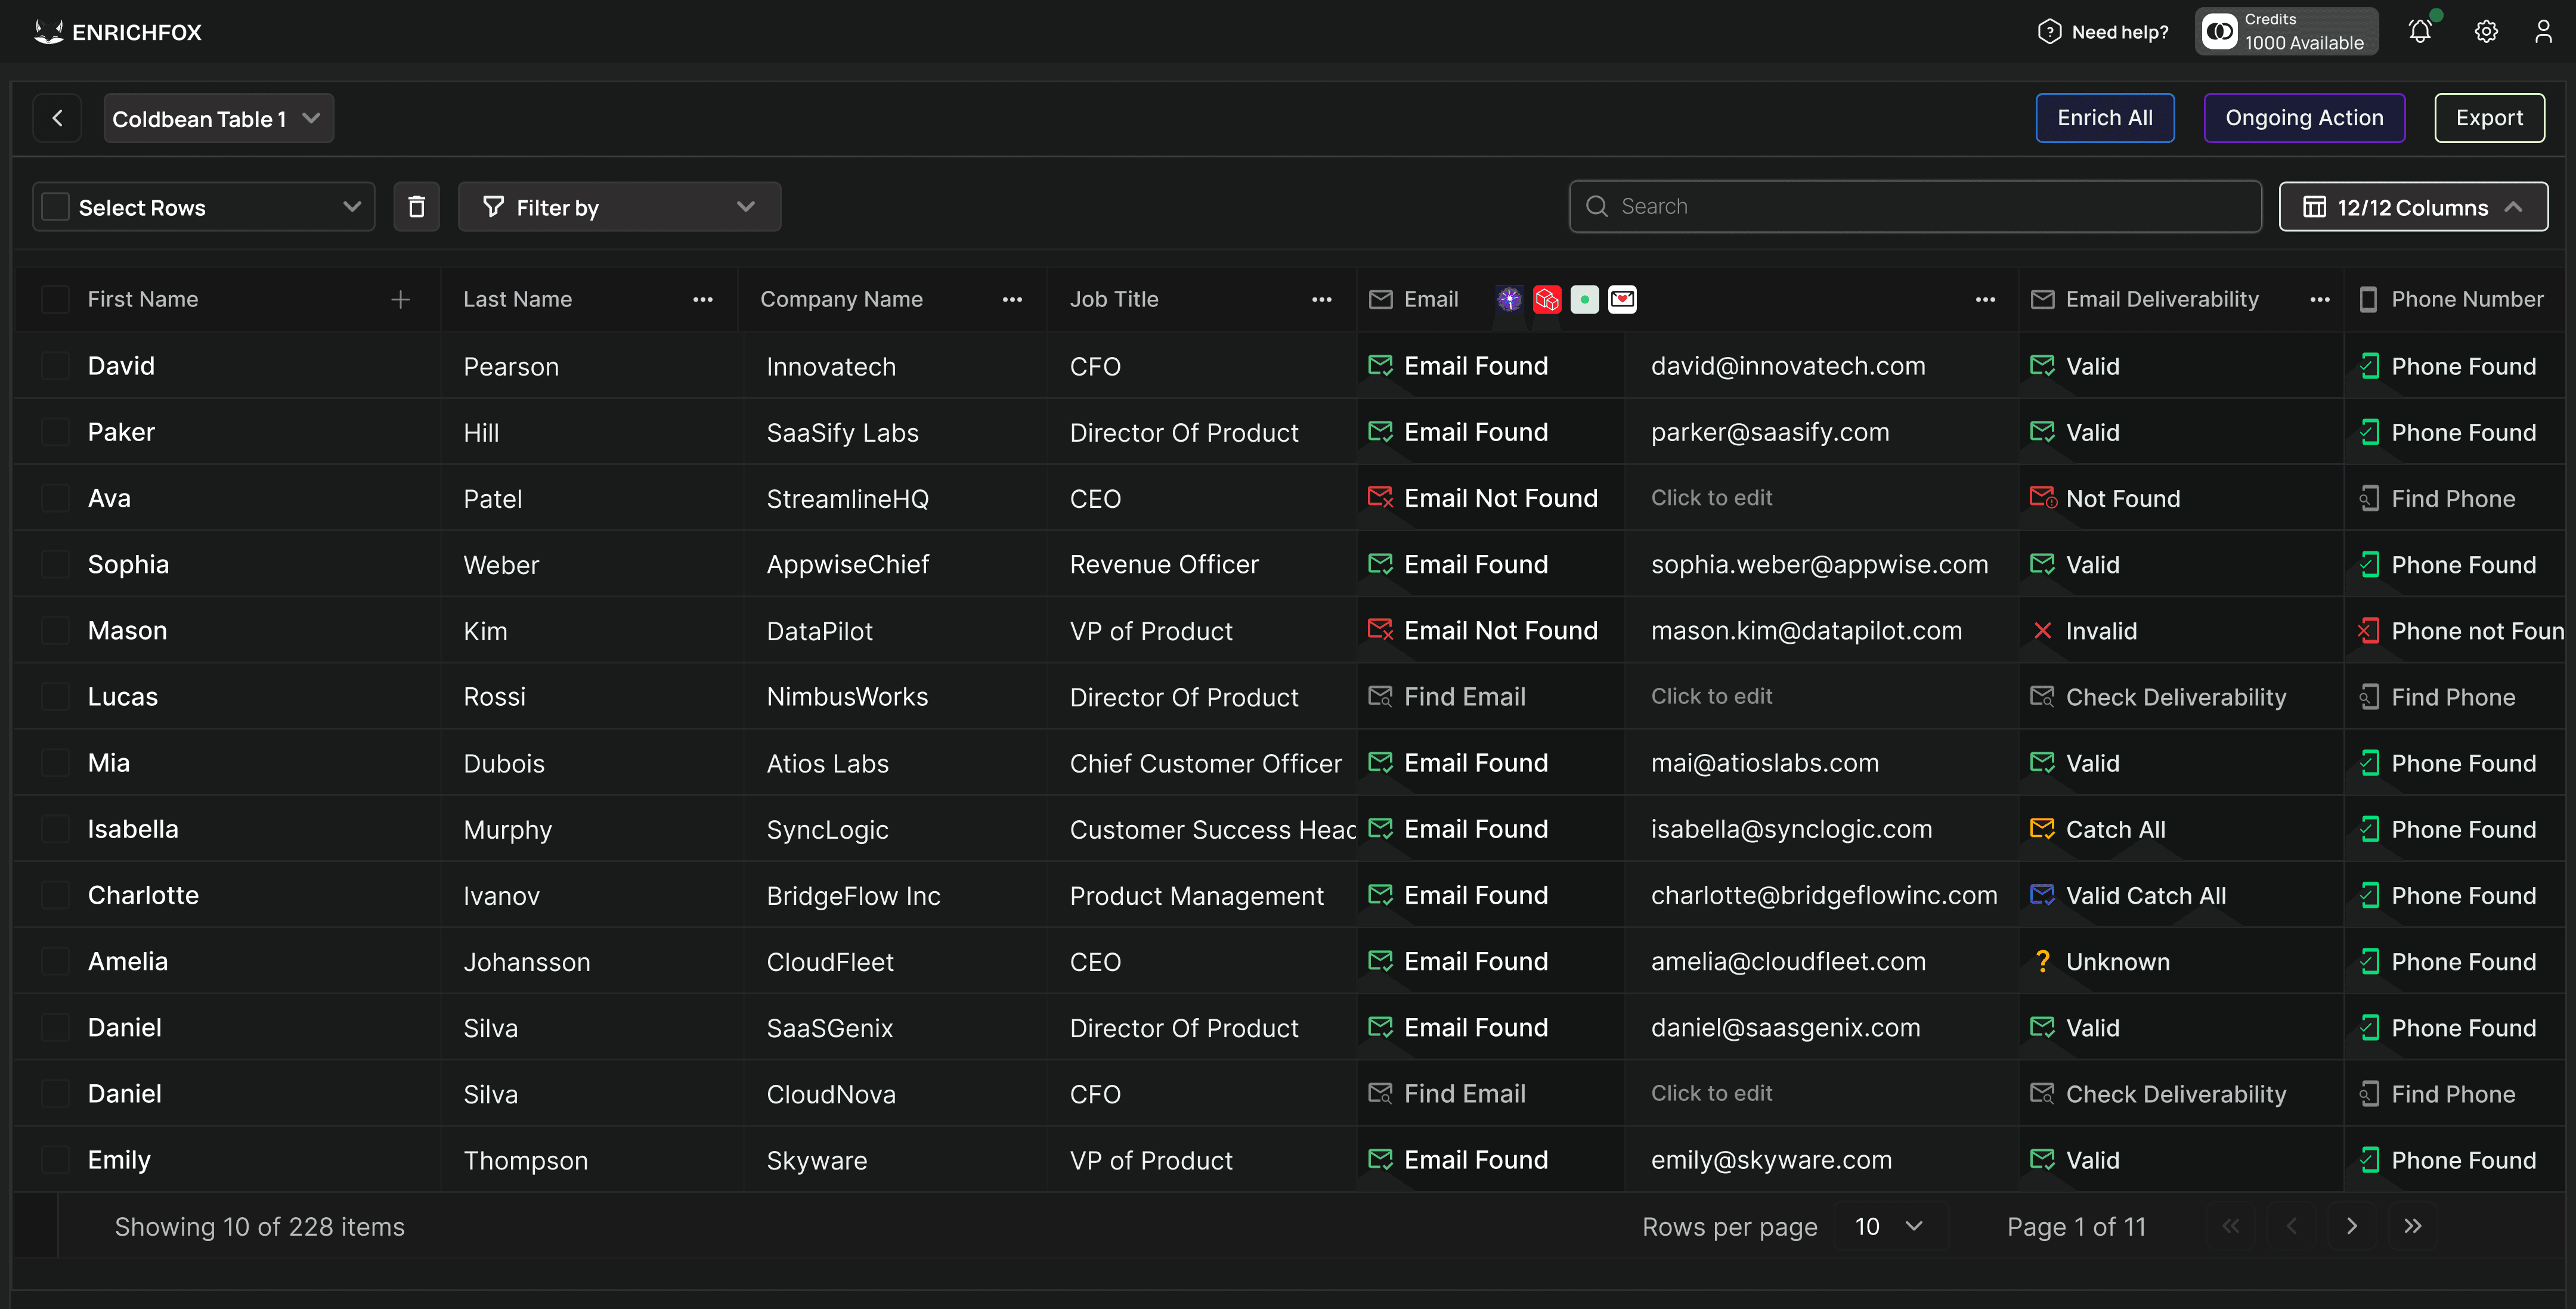Go to next page arrow
This screenshot has height=1309, width=2576.
point(2352,1226)
